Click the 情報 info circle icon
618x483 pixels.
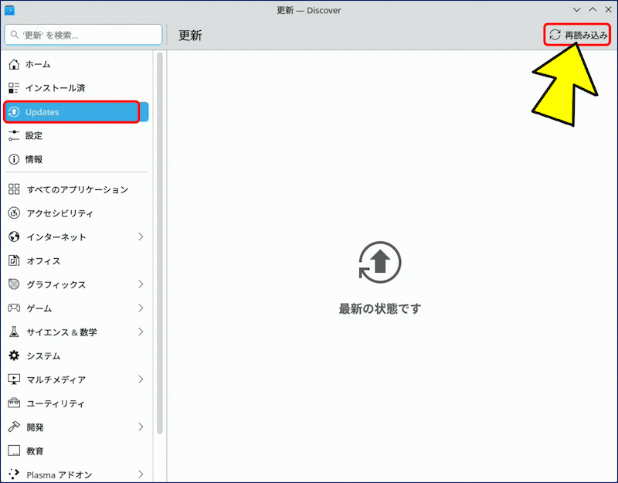click(14, 159)
